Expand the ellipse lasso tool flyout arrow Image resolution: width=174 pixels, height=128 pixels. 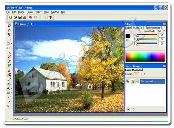[11, 48]
